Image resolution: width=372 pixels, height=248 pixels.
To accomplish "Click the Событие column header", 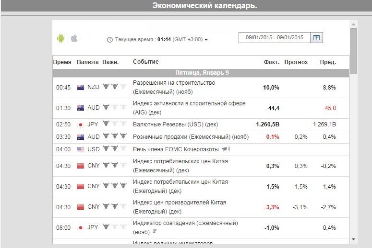I will coord(145,62).
